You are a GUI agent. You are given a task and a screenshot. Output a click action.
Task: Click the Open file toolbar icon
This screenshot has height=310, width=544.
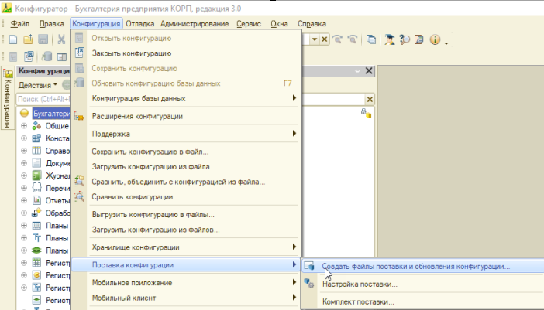click(28, 39)
